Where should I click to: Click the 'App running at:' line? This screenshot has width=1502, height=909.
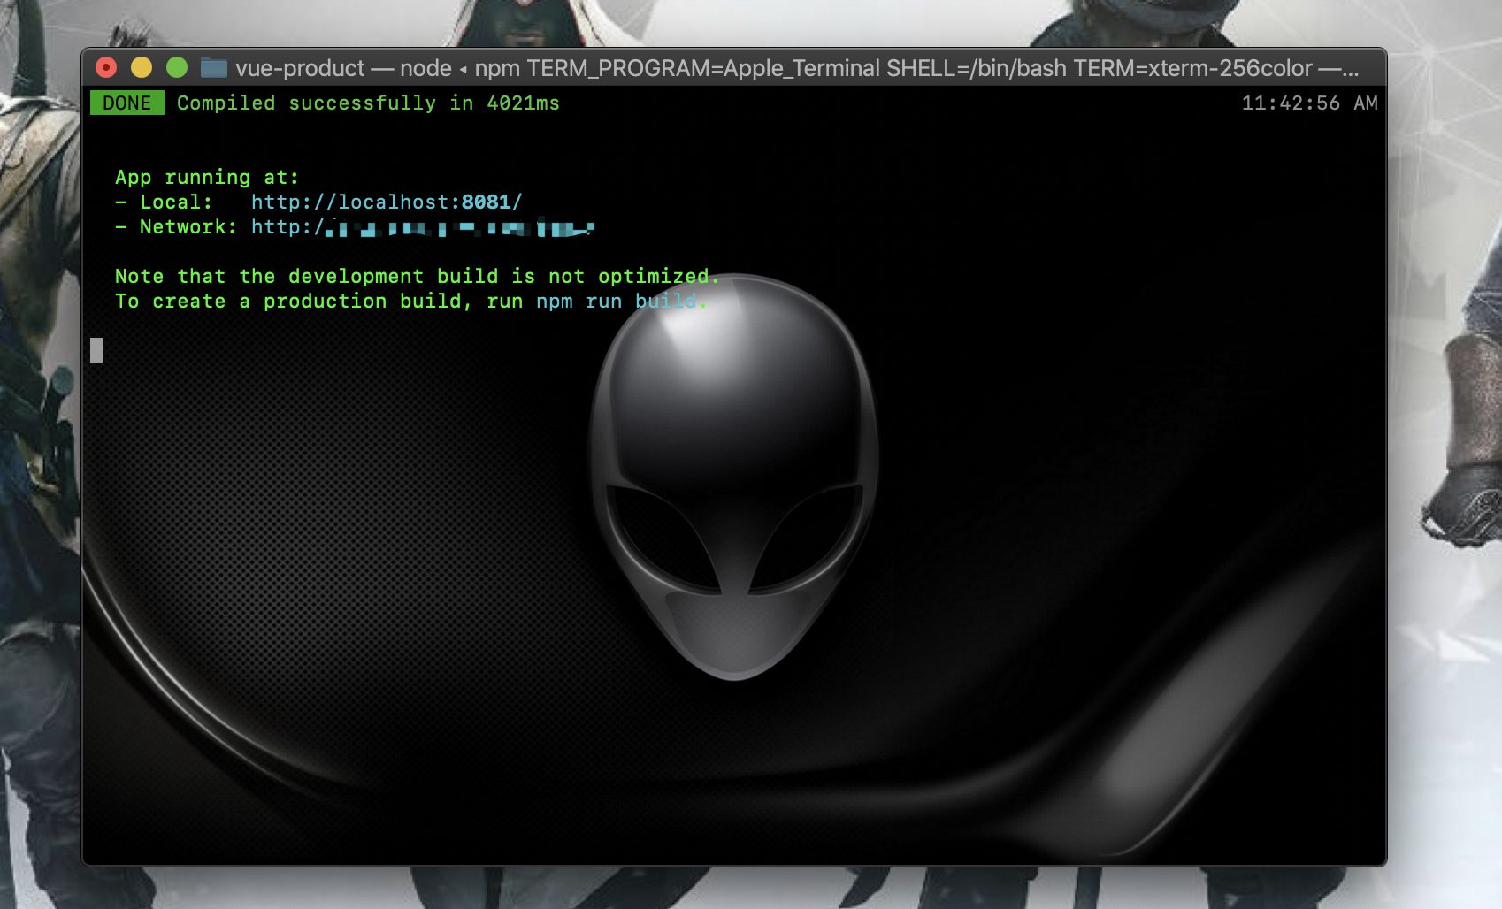207,177
